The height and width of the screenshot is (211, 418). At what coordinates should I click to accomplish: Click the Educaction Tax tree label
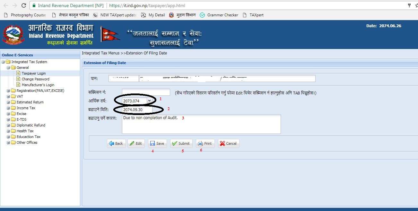(29, 137)
